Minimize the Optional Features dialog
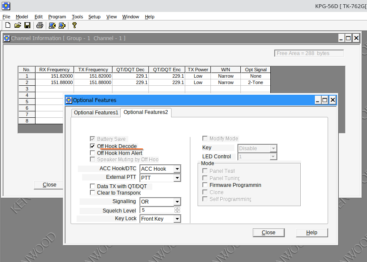This screenshot has height=262, width=367. click(x=317, y=100)
